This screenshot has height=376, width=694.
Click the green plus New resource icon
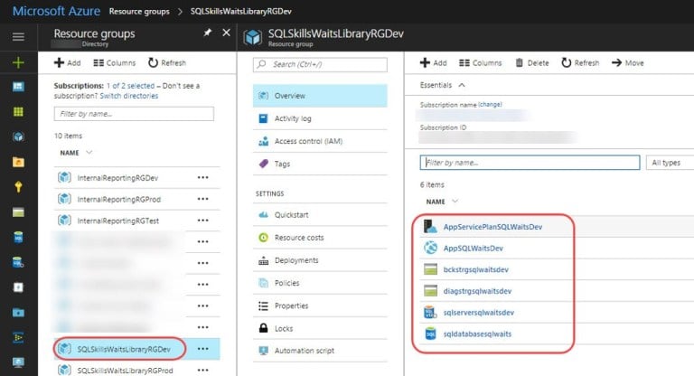[x=18, y=62]
